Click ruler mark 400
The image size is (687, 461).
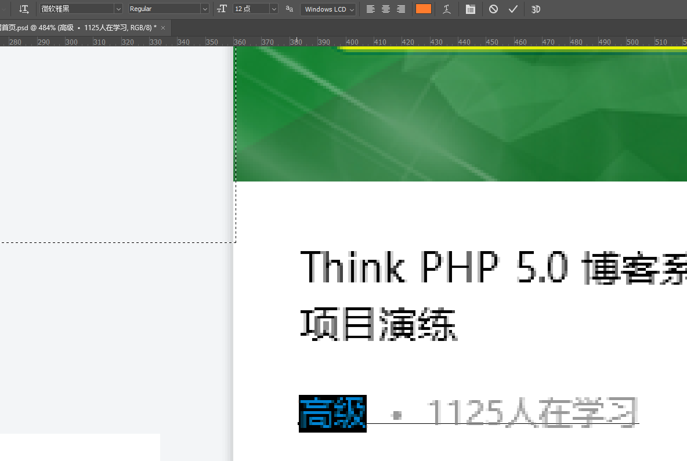352,42
